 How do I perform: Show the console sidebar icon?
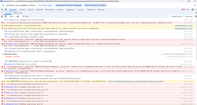click(2, 17)
